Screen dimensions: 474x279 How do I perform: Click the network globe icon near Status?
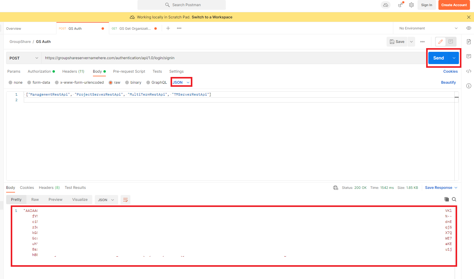point(336,188)
